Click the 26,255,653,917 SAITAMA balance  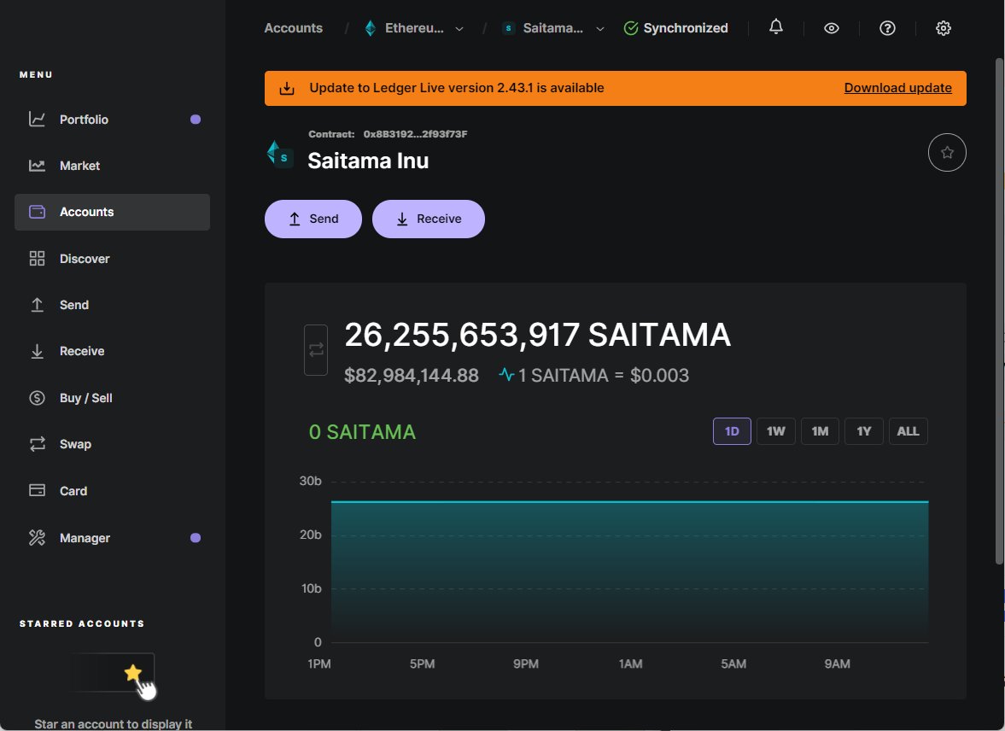tap(537, 335)
